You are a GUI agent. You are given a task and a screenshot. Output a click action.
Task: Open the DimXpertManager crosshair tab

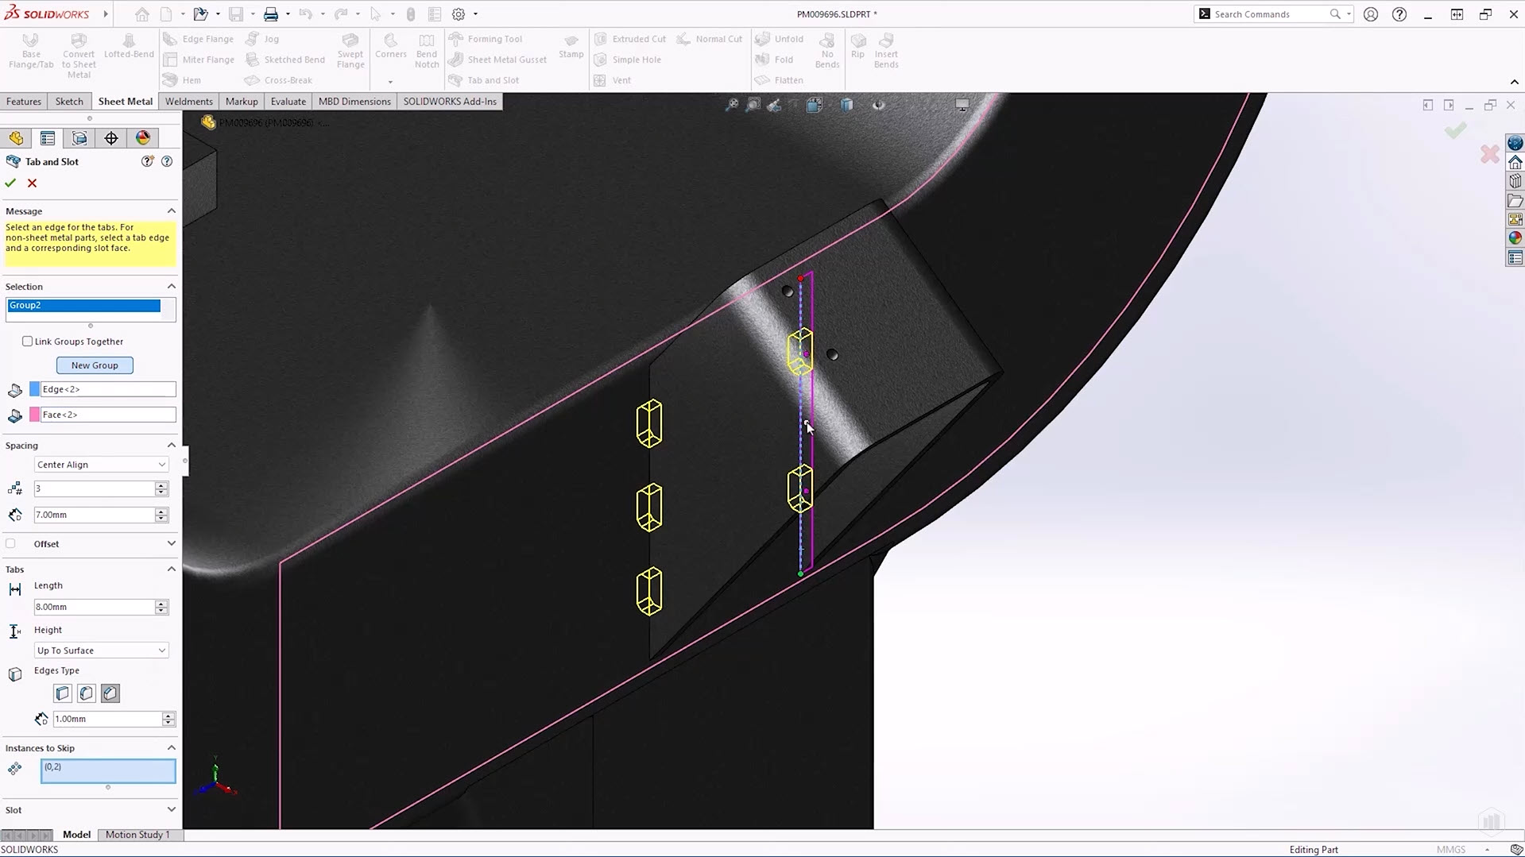(x=111, y=138)
